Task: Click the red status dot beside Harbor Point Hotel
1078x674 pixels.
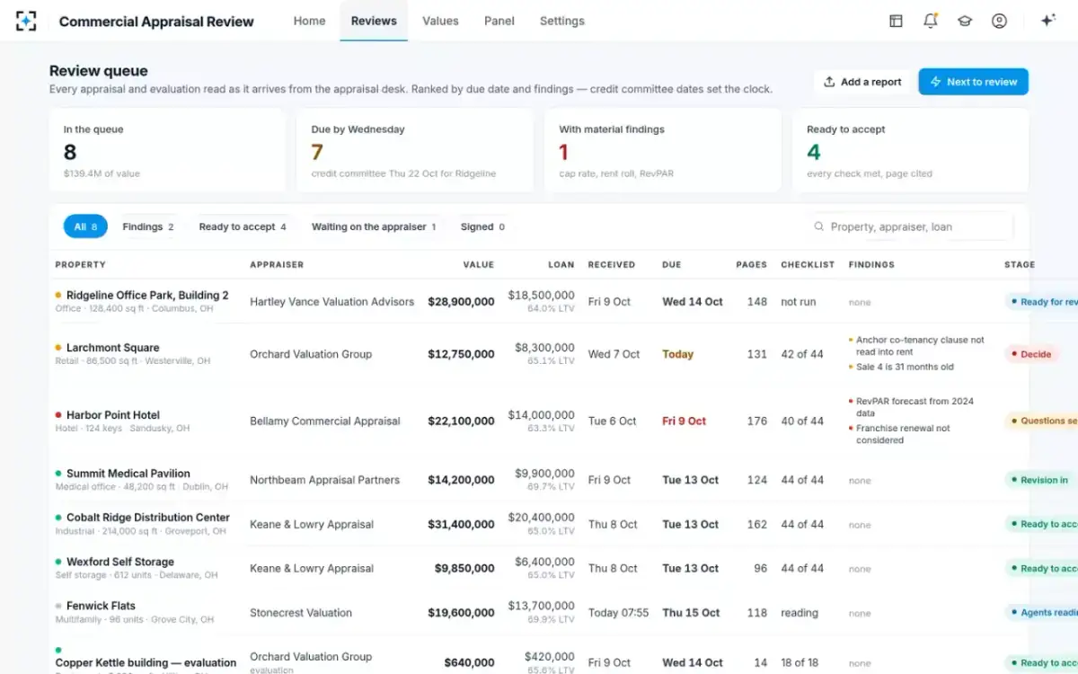Action: click(x=58, y=415)
